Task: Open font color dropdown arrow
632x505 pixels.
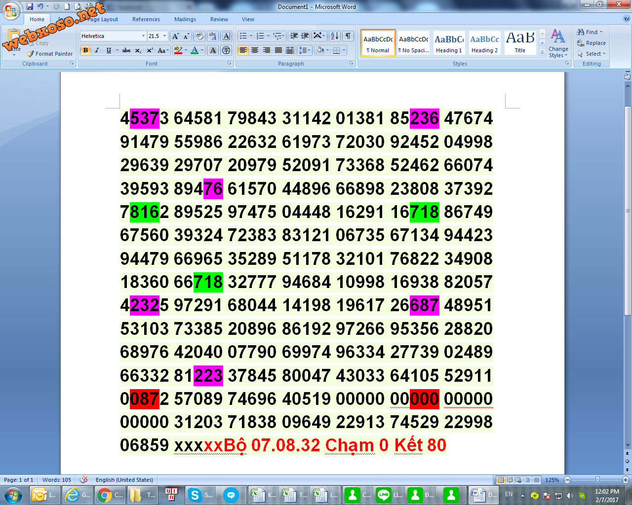Action: click(x=202, y=50)
